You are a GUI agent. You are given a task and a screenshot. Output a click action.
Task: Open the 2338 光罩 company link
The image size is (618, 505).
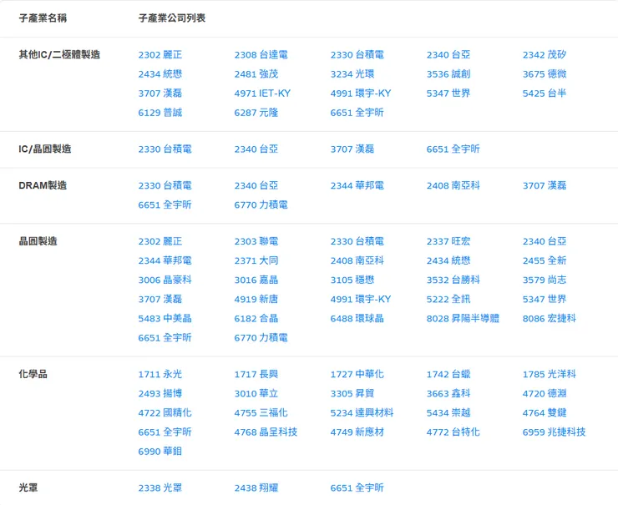[x=160, y=488]
